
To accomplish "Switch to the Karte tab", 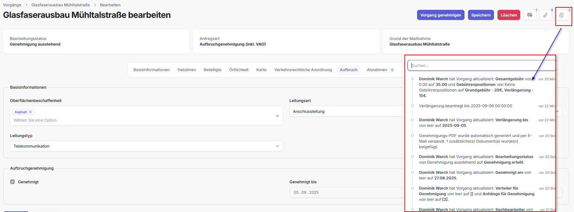I will coord(261,70).
